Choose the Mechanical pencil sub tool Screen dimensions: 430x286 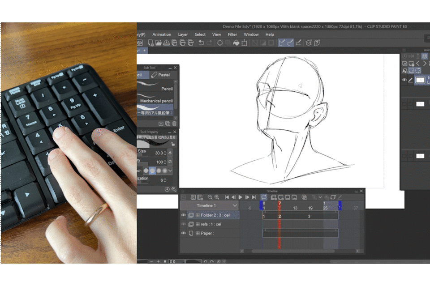coord(155,98)
